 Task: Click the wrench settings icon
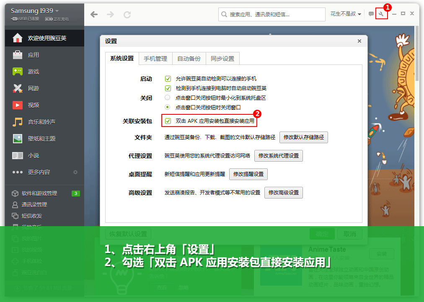click(381, 14)
